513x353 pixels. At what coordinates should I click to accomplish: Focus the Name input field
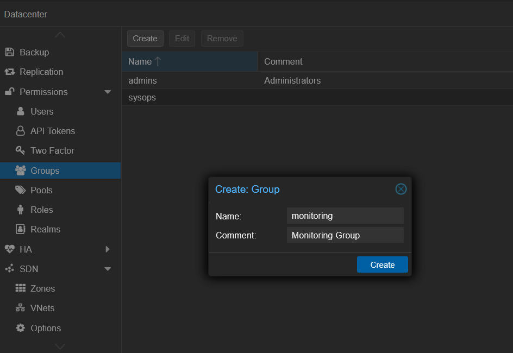click(345, 216)
